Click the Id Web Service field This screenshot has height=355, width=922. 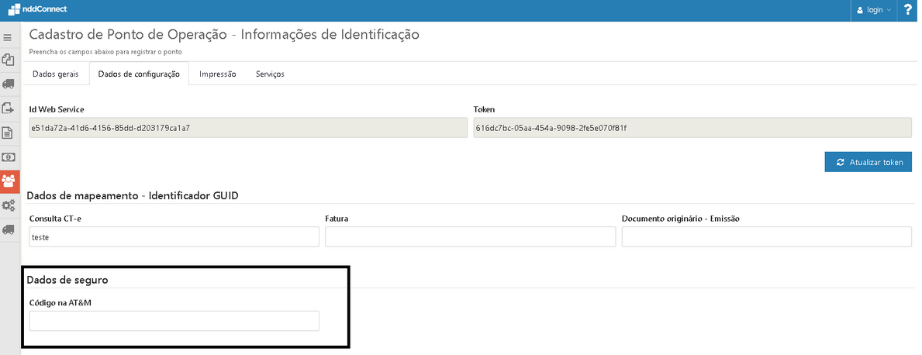(247, 128)
